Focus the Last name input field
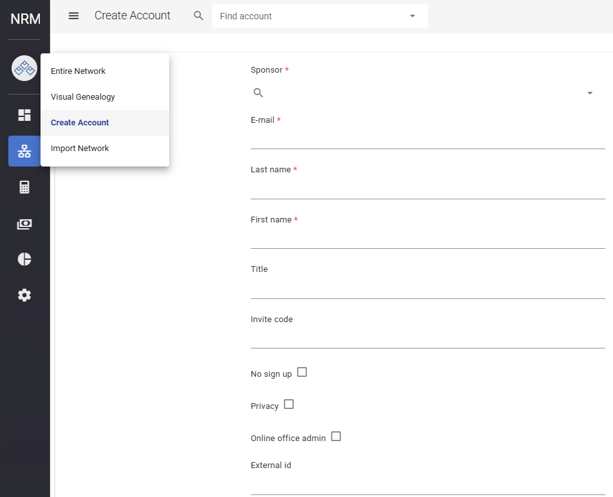This screenshot has height=497, width=613. click(x=428, y=188)
